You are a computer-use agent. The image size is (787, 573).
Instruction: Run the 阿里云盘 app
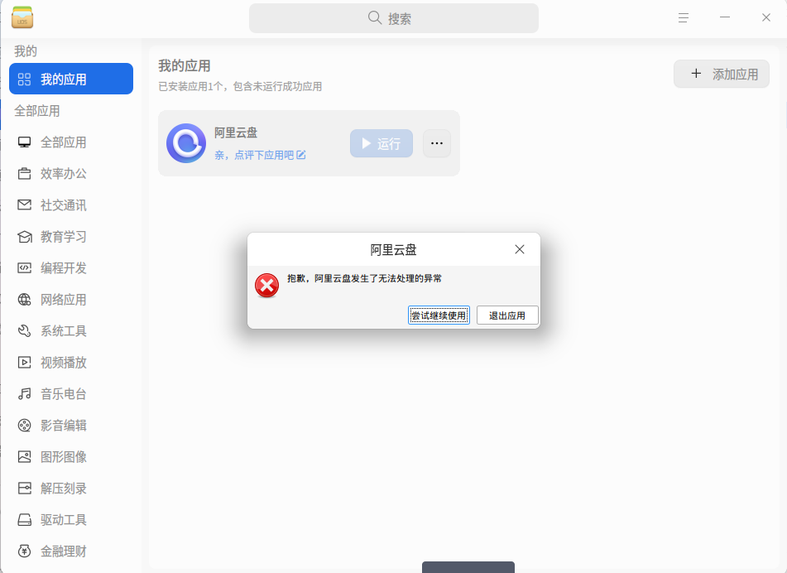coord(382,143)
